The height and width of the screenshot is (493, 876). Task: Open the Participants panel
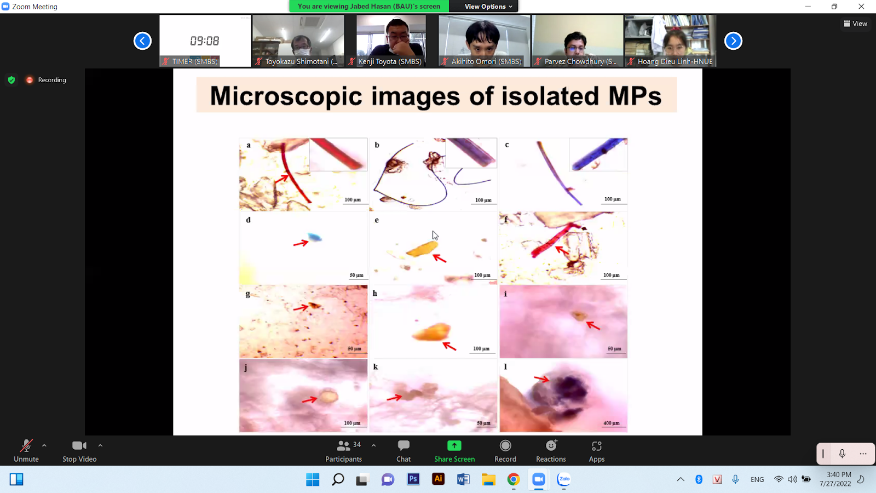343,451
